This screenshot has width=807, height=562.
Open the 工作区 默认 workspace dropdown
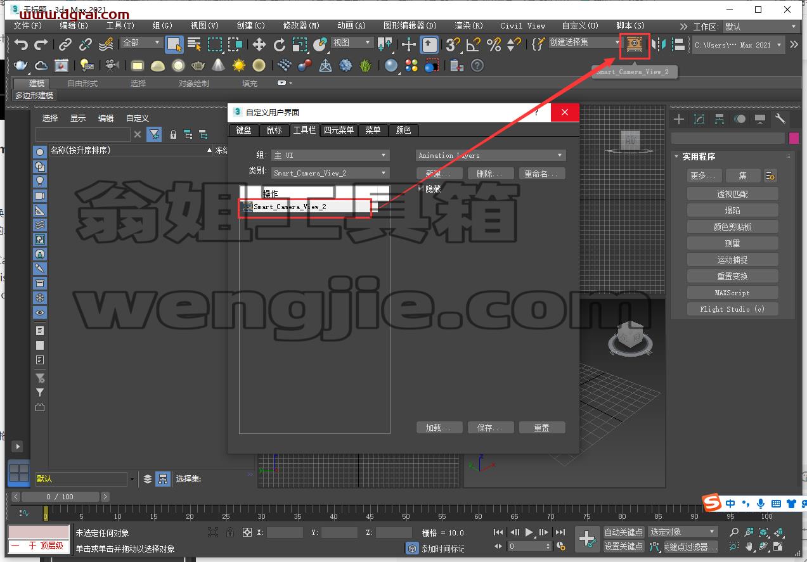[x=761, y=27]
